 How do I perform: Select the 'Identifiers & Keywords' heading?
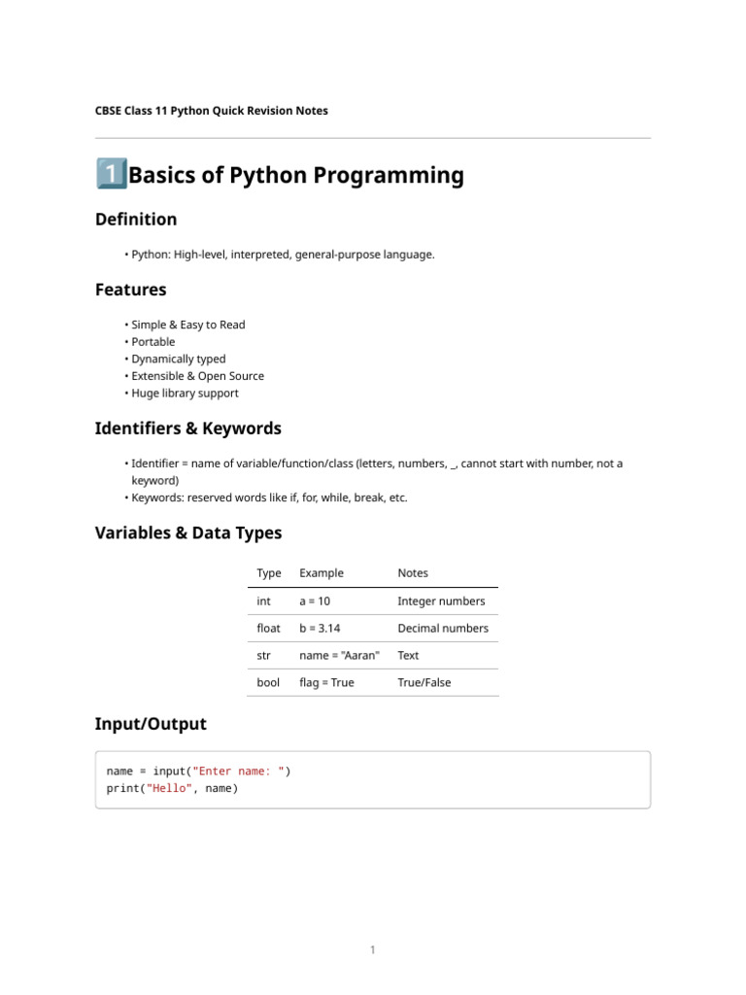click(187, 429)
